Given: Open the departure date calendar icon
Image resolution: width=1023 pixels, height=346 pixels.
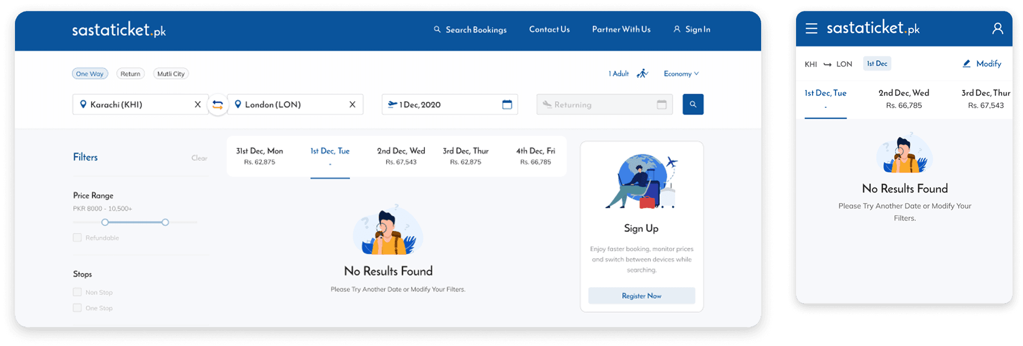Looking at the screenshot, I should pos(507,104).
